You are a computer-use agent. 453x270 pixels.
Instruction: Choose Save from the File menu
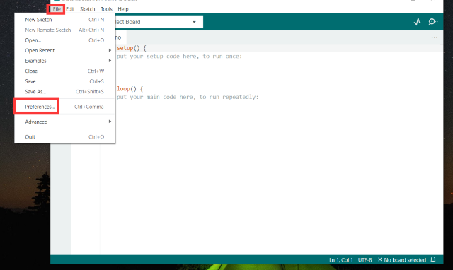64,81
